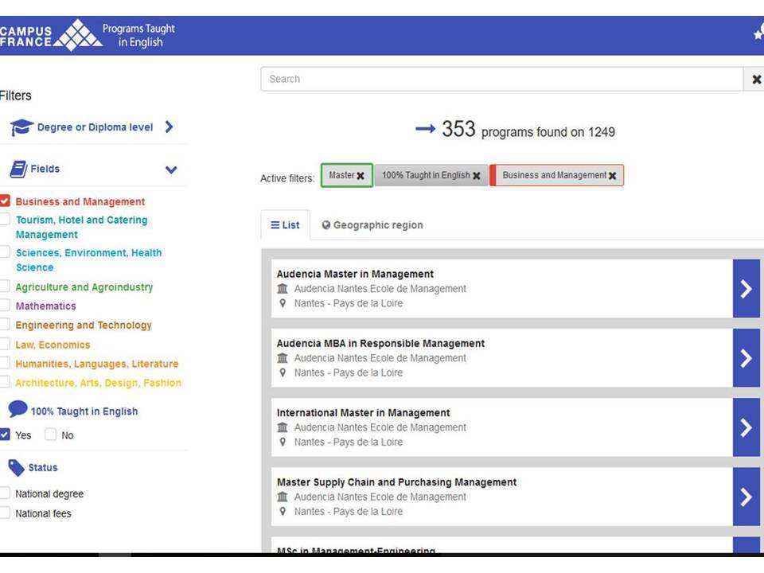The height and width of the screenshot is (573, 764).
Task: Check the Engineering and Technology box
Action: 5,324
